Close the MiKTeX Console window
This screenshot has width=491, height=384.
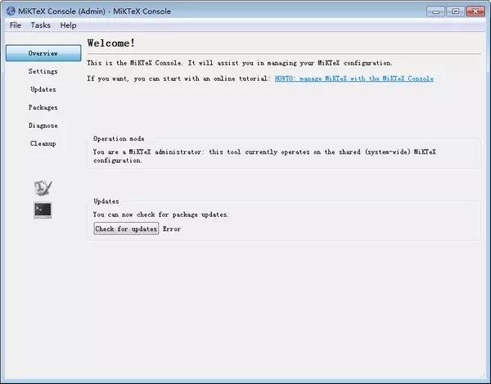[x=474, y=11]
